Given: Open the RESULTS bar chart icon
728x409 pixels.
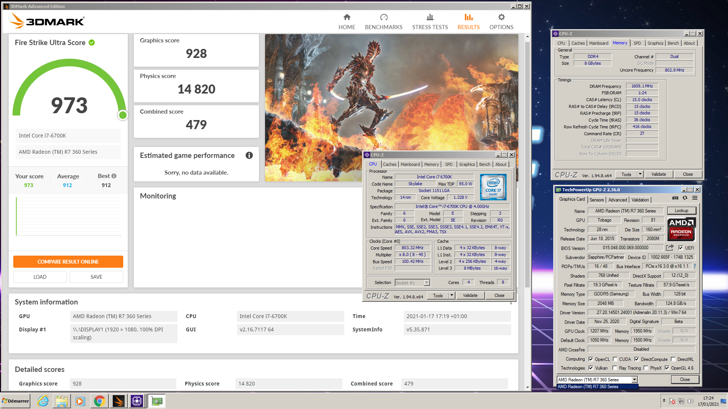Looking at the screenshot, I should [469, 17].
